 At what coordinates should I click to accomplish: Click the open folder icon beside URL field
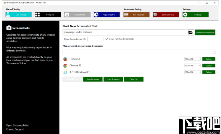coord(191,33)
